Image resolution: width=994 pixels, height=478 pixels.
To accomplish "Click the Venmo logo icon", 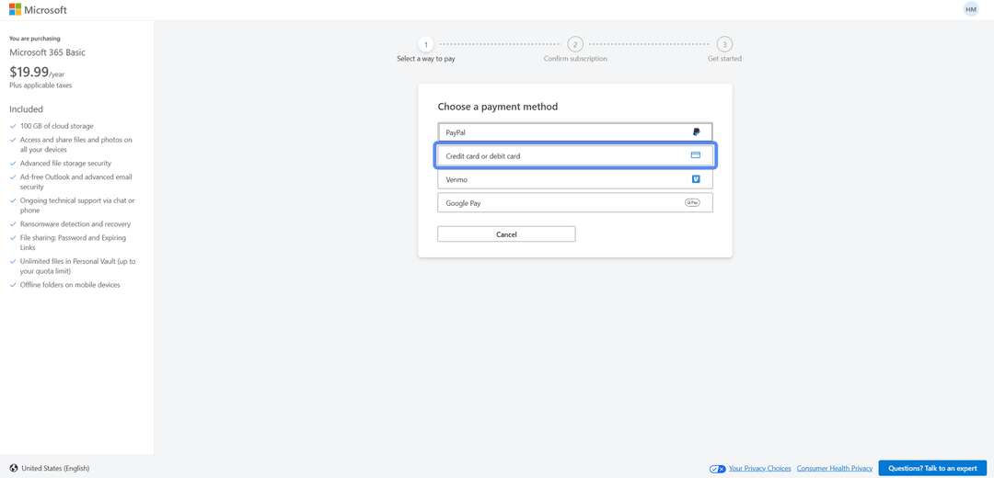I will click(696, 179).
